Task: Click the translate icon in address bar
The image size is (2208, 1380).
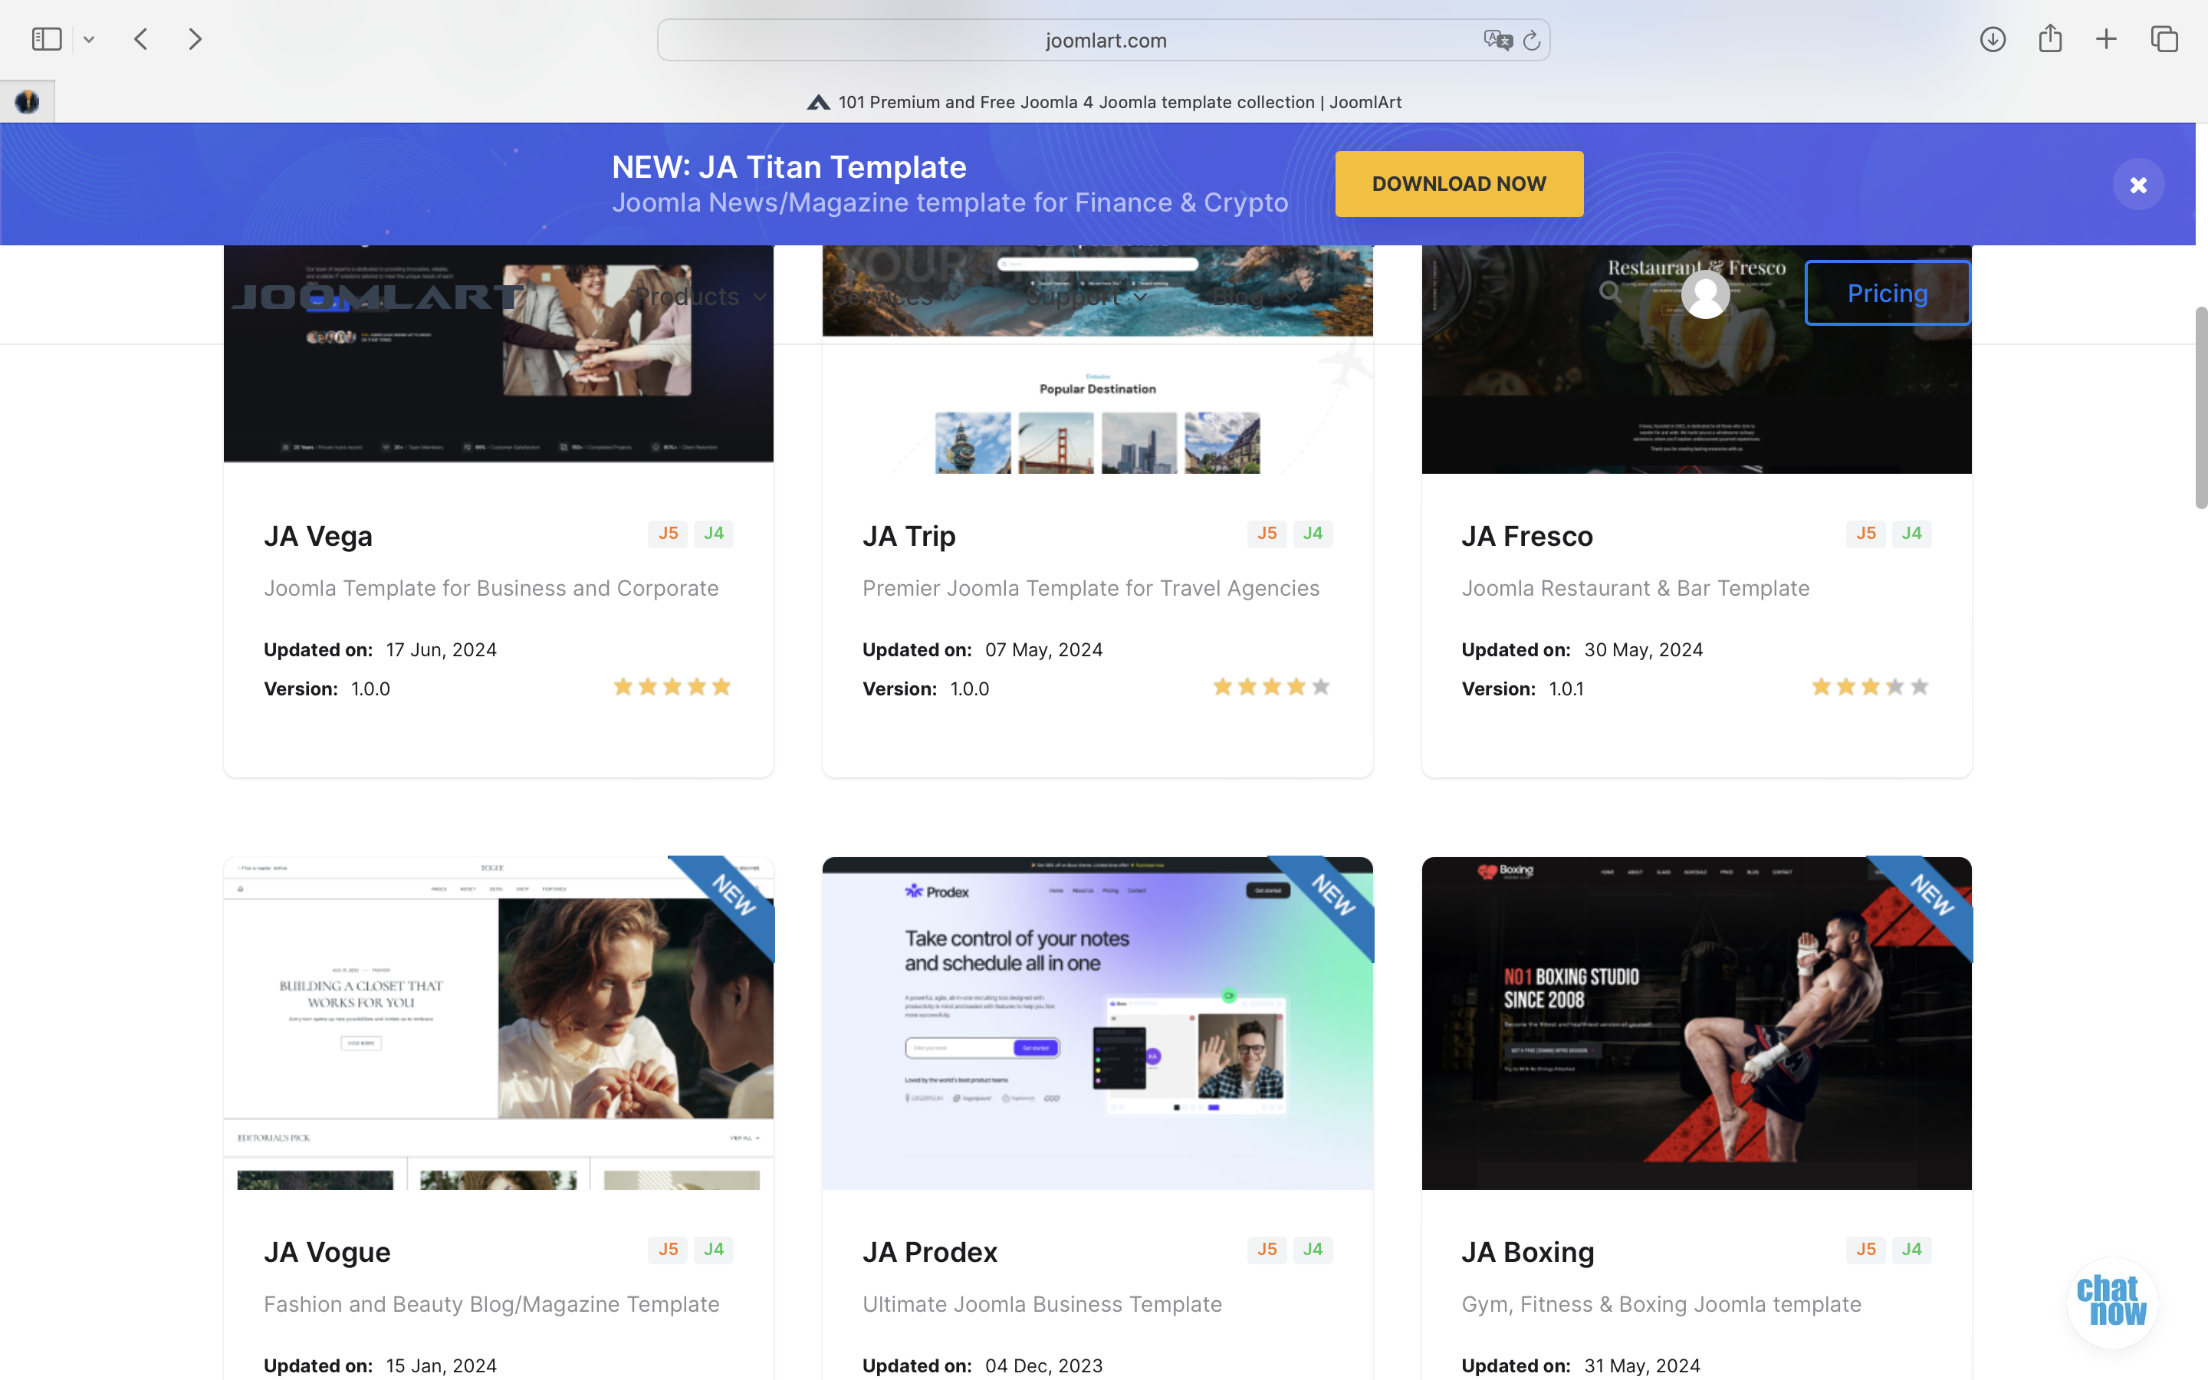Action: point(1497,40)
